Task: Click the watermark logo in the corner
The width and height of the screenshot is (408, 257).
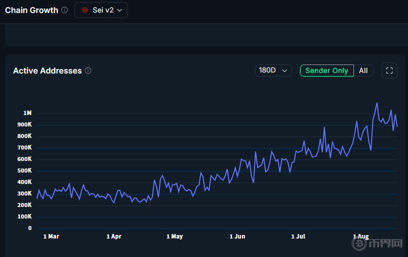Action: 377,243
